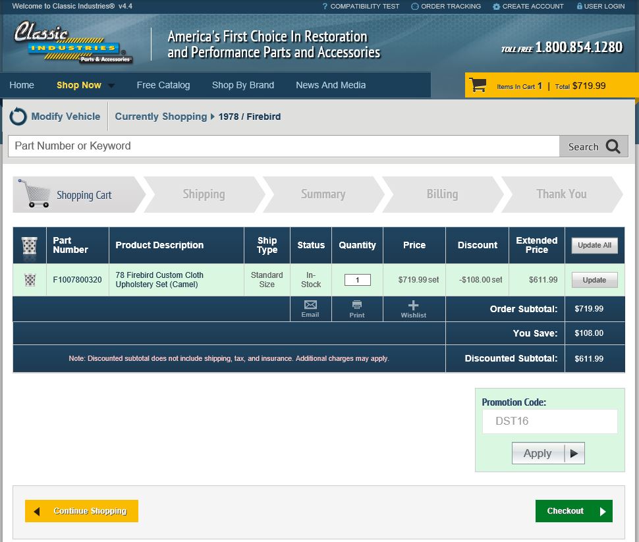Select the Summary checkout step
639x542 pixels.
point(323,194)
